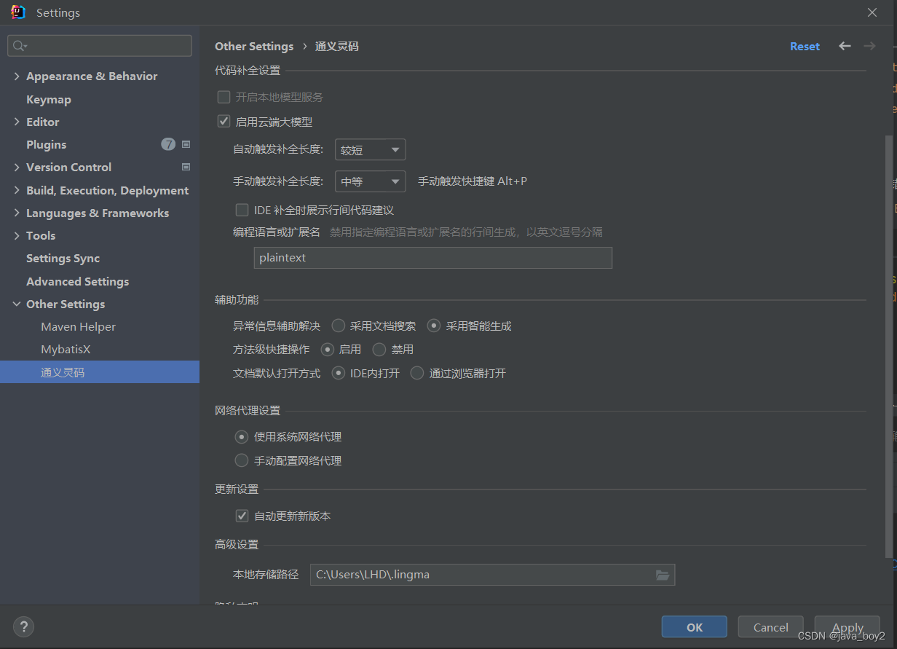Image resolution: width=897 pixels, height=649 pixels.
Task: Select the 采用智能生成 radio button
Action: coord(434,326)
